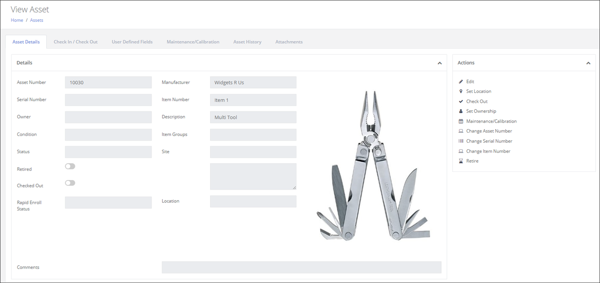Viewport: 600px width, 283px height.
Task: Click the calendar icon for Maintenance/Calibration
Action: click(x=461, y=121)
